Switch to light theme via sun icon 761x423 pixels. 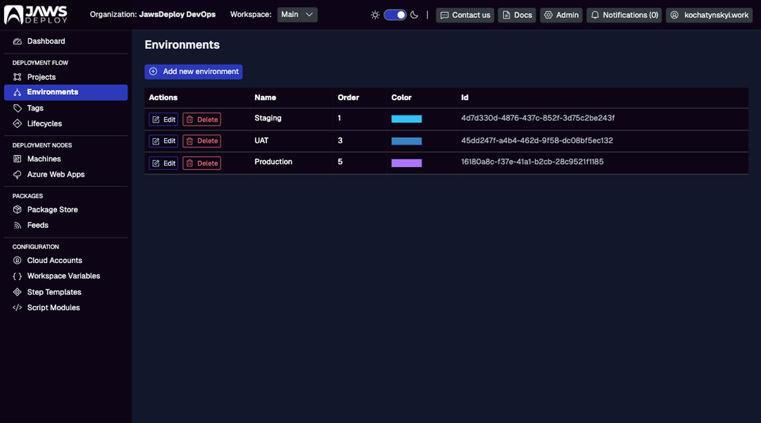pos(375,15)
